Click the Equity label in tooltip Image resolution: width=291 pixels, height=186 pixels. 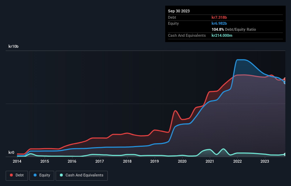[173, 23]
